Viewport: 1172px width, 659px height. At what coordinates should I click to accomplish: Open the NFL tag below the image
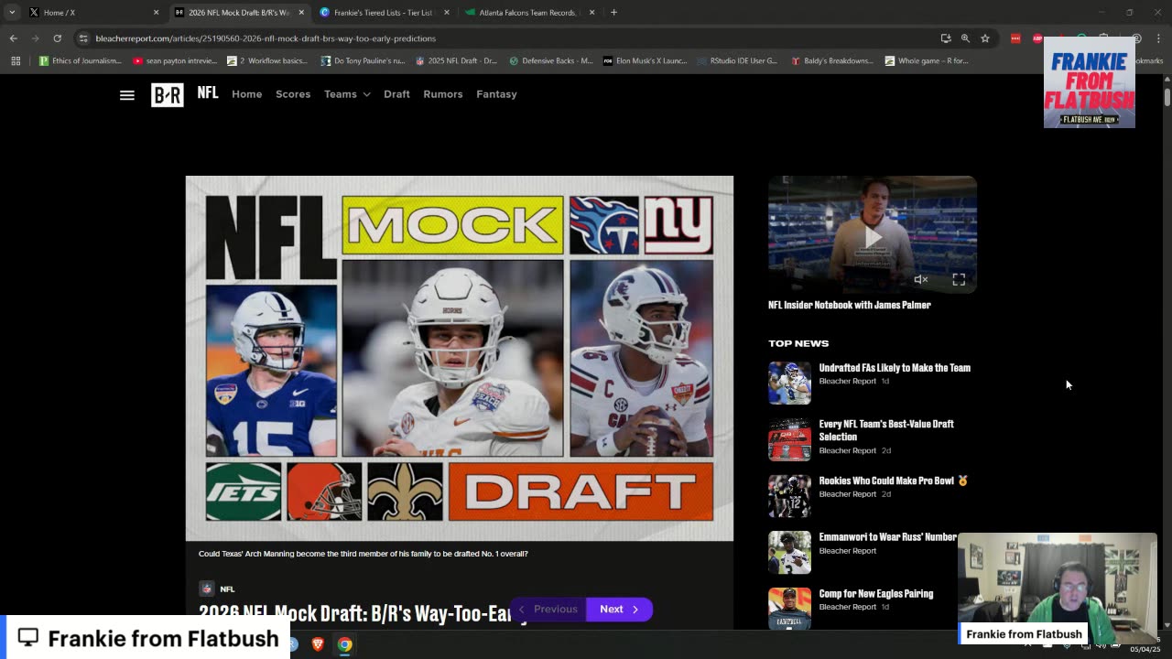217,589
